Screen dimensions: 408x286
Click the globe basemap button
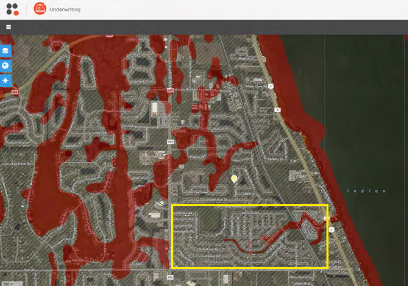(x=6, y=66)
